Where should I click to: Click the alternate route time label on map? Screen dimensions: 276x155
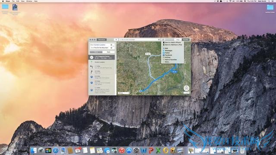point(148,54)
